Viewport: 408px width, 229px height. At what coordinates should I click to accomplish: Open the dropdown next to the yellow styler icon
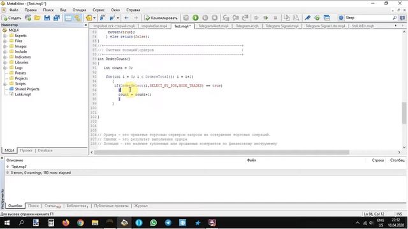[x=94, y=18]
